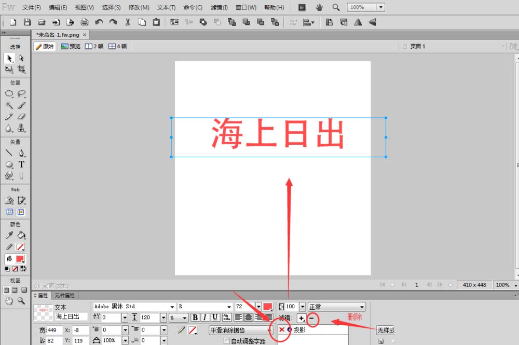519x345 pixels.
Task: Click the 无样式 button
Action: (x=386, y=330)
